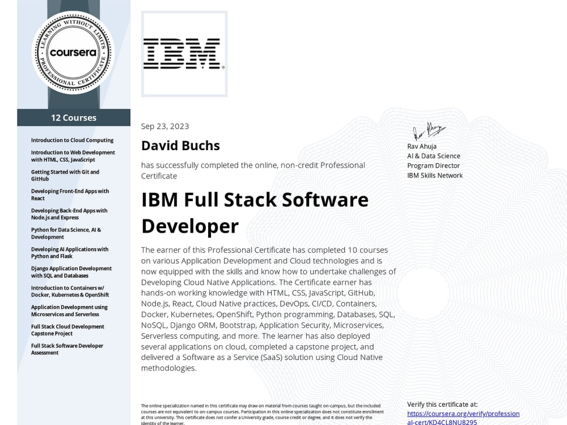The width and height of the screenshot is (567, 425).
Task: Select 'Full Stack Cloud Development Capstone Project'
Action: [x=67, y=330]
